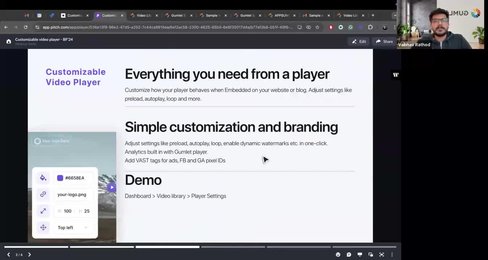Enter fullscreen presentation mode
This screenshot has height=260, width=488.
(382, 255)
